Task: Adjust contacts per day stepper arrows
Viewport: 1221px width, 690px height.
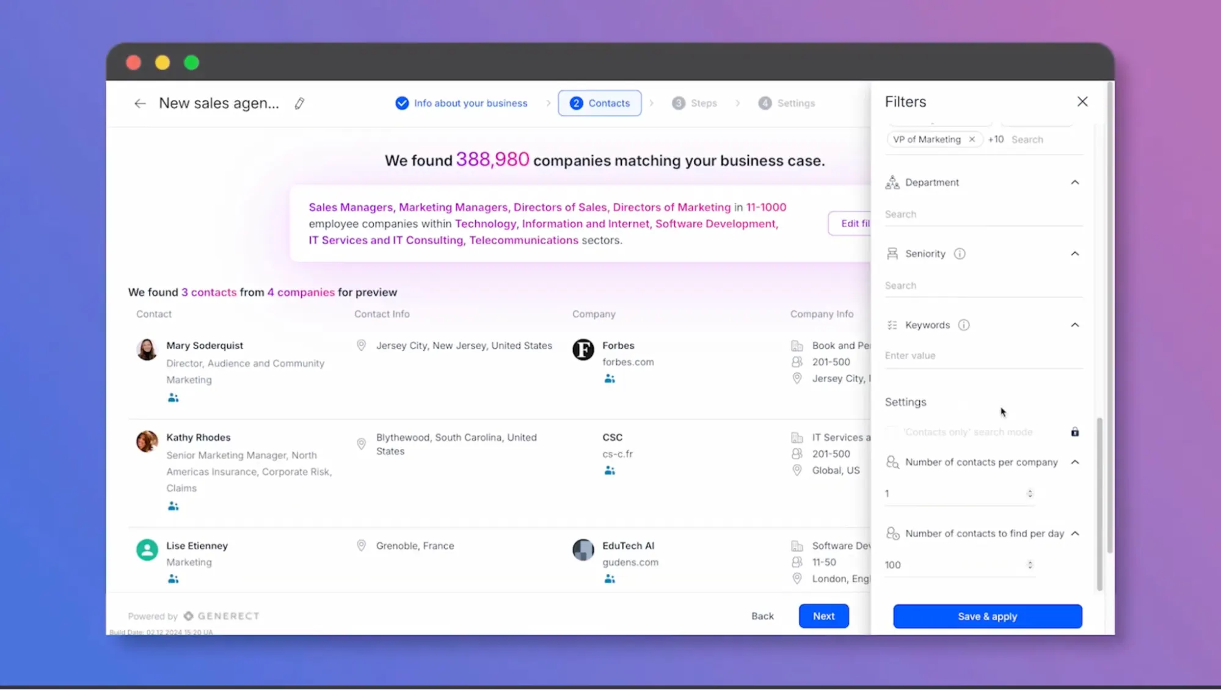Action: (1029, 565)
